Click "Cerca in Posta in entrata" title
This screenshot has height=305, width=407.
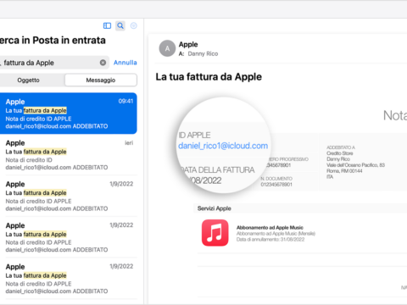pos(53,41)
